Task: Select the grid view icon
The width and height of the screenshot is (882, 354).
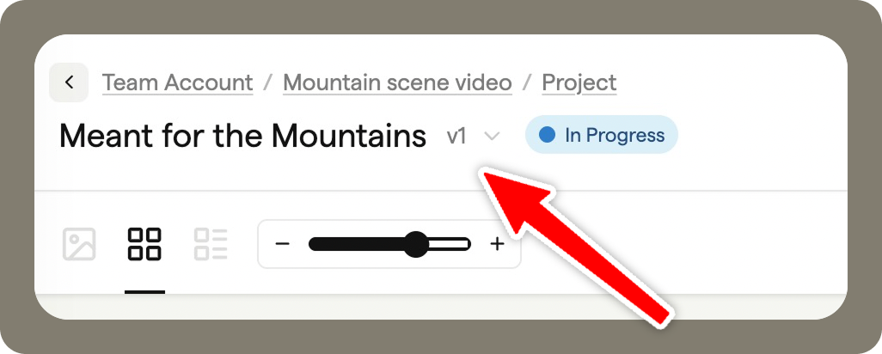Action: pos(144,244)
